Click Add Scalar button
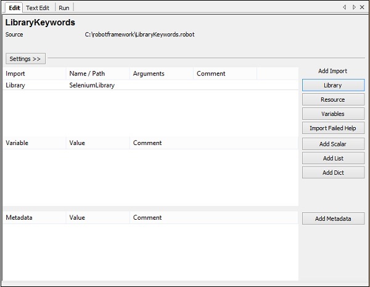 333,144
